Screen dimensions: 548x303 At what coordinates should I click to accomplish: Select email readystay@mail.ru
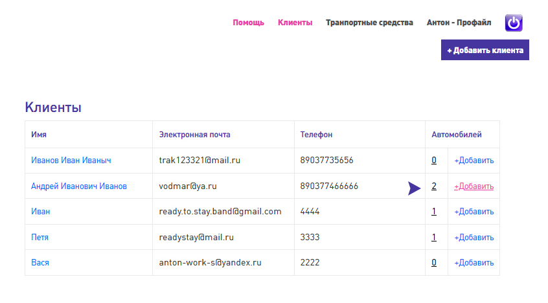[196, 238]
